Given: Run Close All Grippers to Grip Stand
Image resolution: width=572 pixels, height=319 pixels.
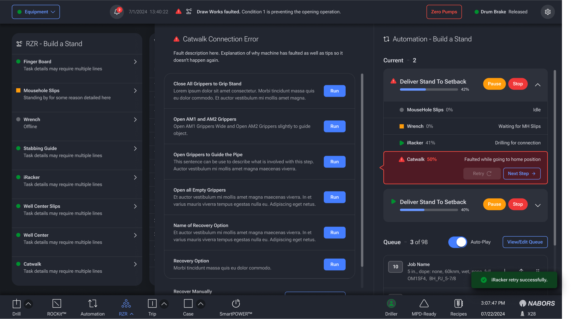Looking at the screenshot, I should (x=334, y=91).
